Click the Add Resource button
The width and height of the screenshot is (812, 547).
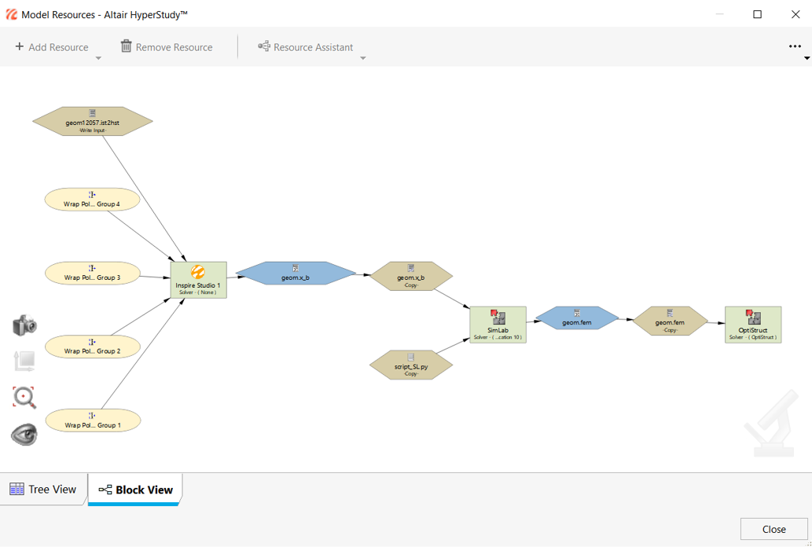tap(52, 47)
